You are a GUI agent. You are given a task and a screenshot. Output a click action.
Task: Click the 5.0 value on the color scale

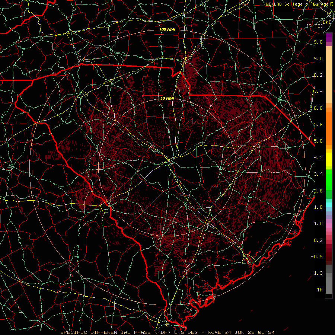point(318,141)
